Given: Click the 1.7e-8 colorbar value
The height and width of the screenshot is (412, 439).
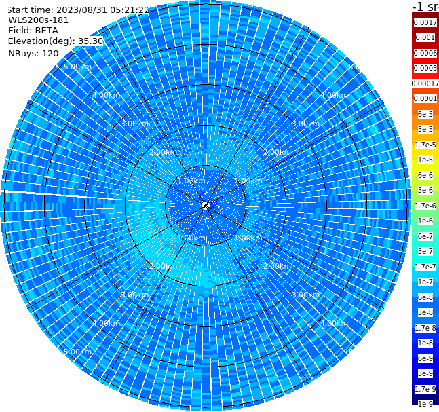Looking at the screenshot, I should point(425,328).
